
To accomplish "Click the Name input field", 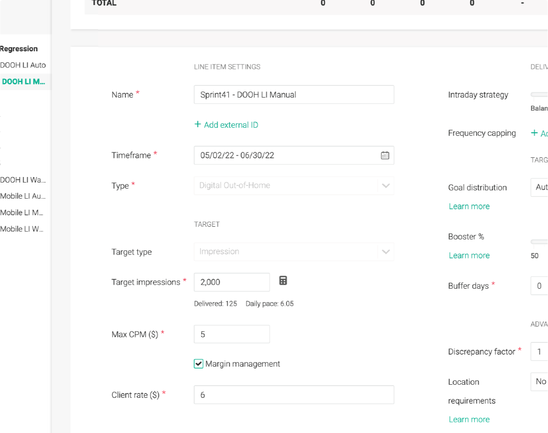I will [x=294, y=95].
